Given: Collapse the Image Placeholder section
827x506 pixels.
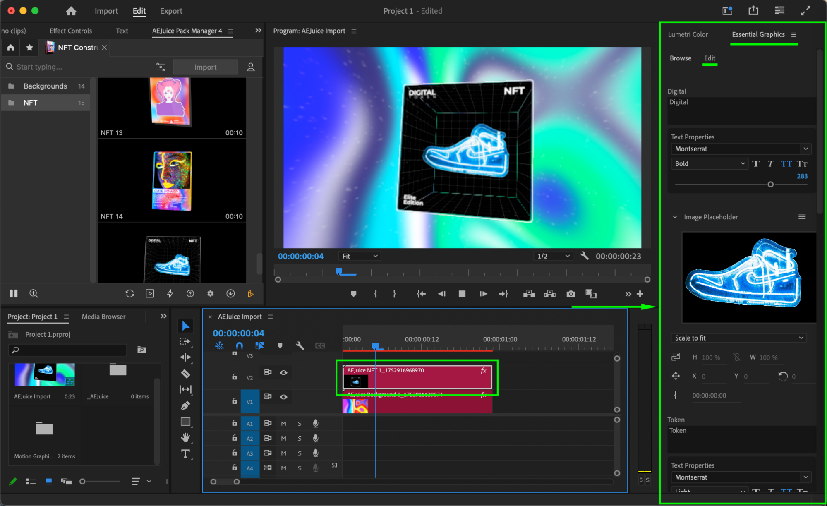Looking at the screenshot, I should pyautogui.click(x=675, y=217).
